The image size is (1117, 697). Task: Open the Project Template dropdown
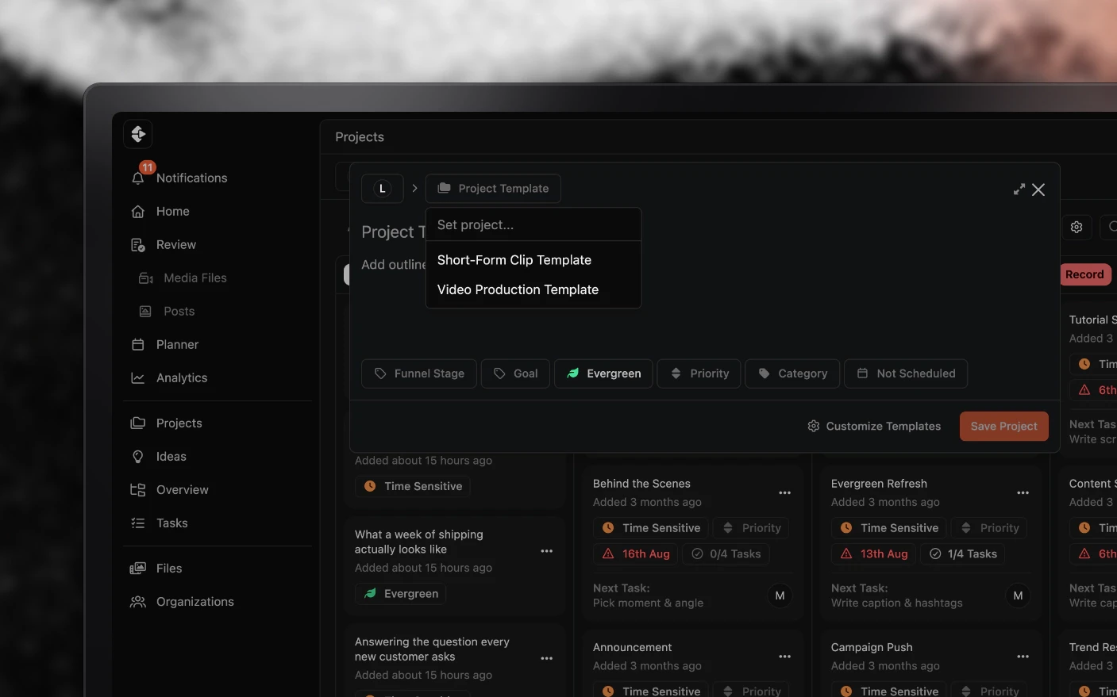[493, 189]
